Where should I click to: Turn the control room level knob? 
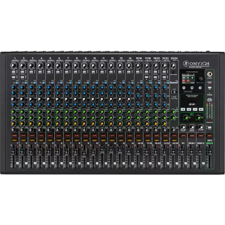point(183,127)
